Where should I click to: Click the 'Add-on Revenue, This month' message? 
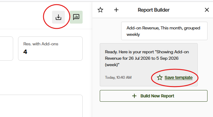[x=164, y=31]
